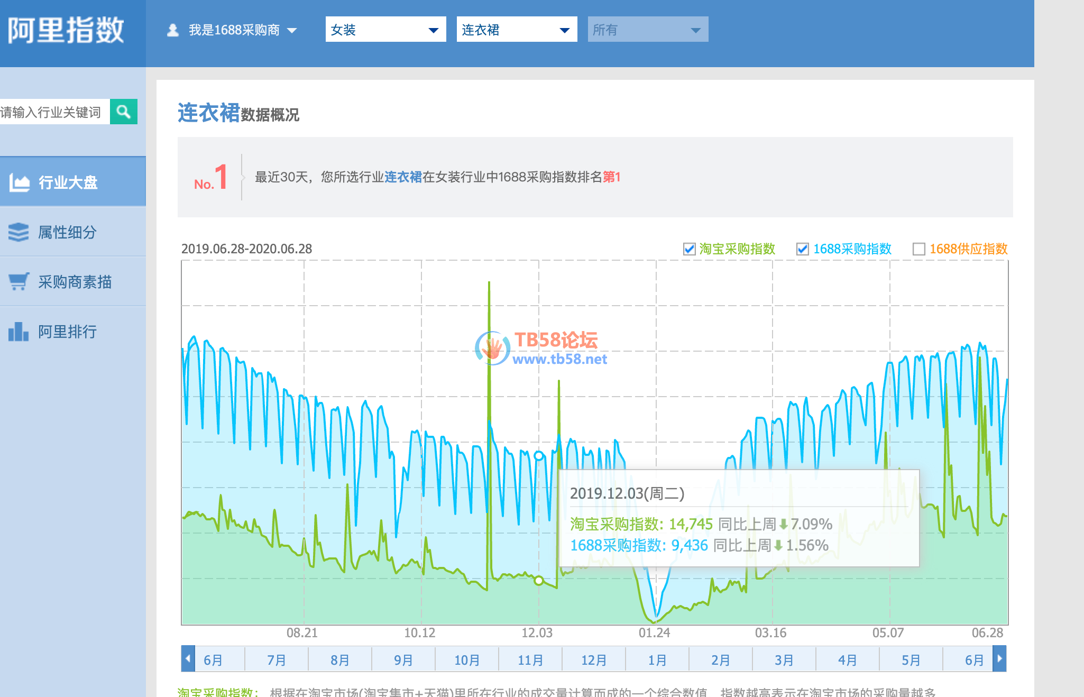Click the 2019.06.28-2020.06.28 date range text
1084x697 pixels.
pyautogui.click(x=246, y=249)
